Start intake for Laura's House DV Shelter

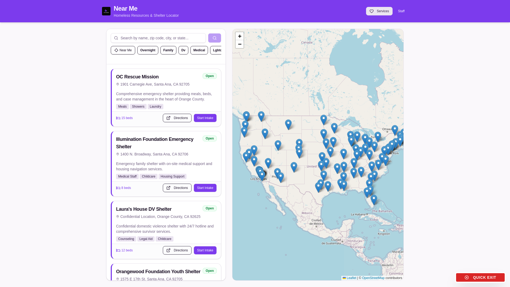pos(205,250)
